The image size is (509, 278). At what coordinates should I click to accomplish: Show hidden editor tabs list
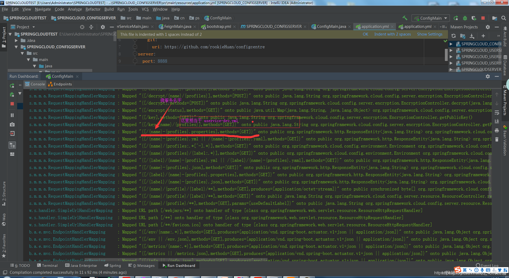click(443, 27)
